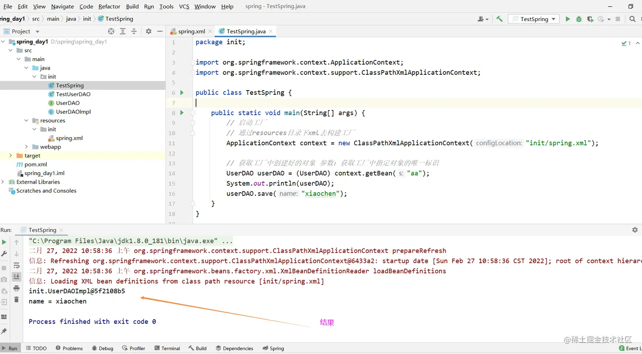
Task: Click the down arrow in the Run console
Action: coord(17,254)
